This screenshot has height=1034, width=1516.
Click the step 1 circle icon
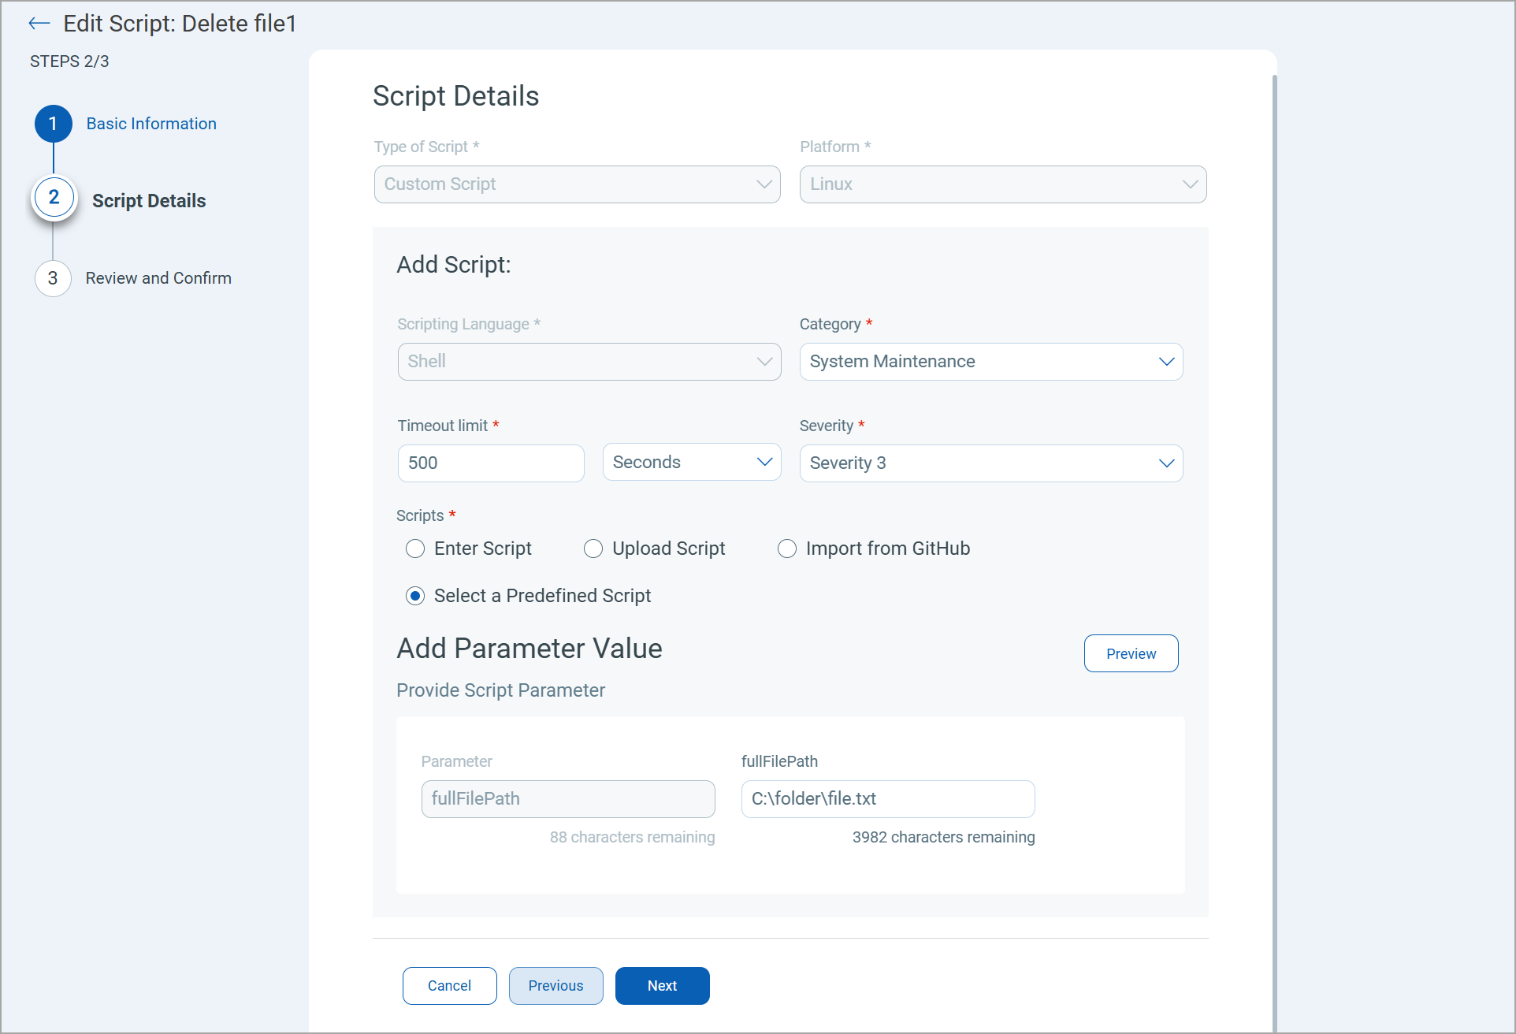(x=53, y=124)
